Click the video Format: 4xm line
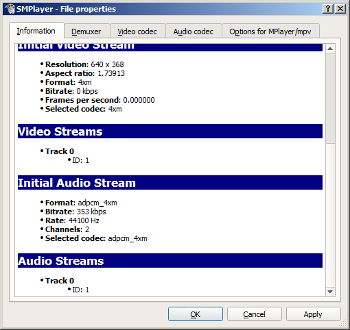The height and width of the screenshot is (330, 350). point(68,82)
